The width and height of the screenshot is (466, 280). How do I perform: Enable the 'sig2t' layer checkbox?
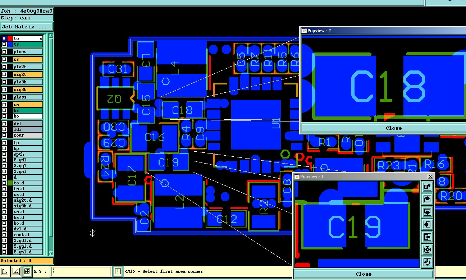(x=4, y=74)
